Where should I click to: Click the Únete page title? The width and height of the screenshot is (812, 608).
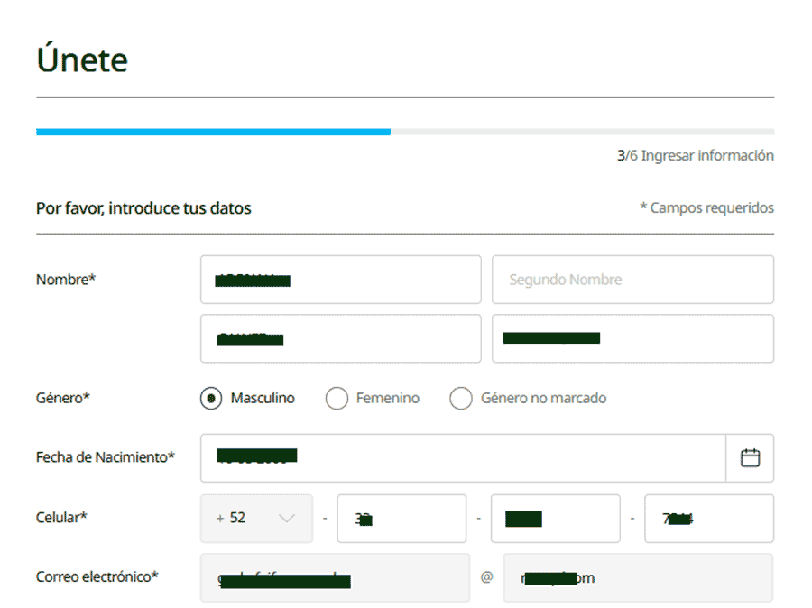pyautogui.click(x=81, y=59)
